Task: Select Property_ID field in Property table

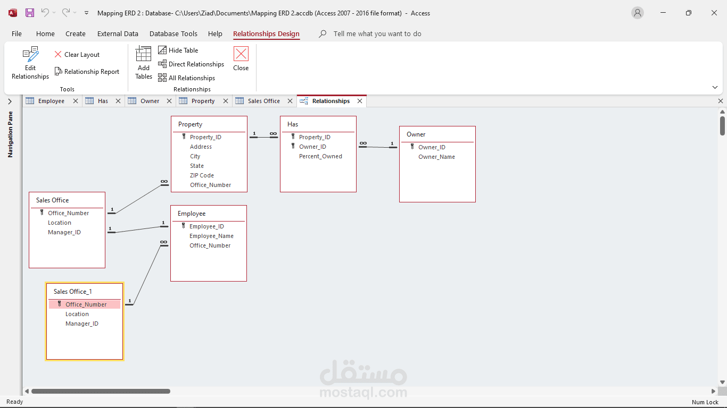Action: [205, 137]
